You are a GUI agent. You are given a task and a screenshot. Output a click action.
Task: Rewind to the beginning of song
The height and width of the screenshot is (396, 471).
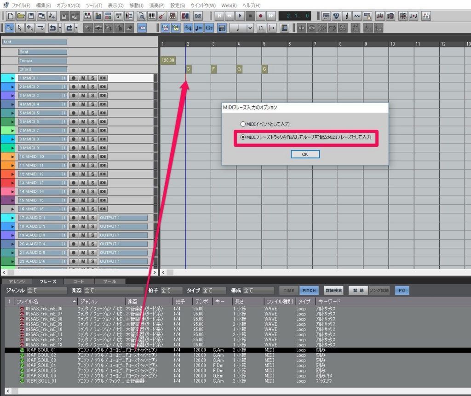pos(219,16)
